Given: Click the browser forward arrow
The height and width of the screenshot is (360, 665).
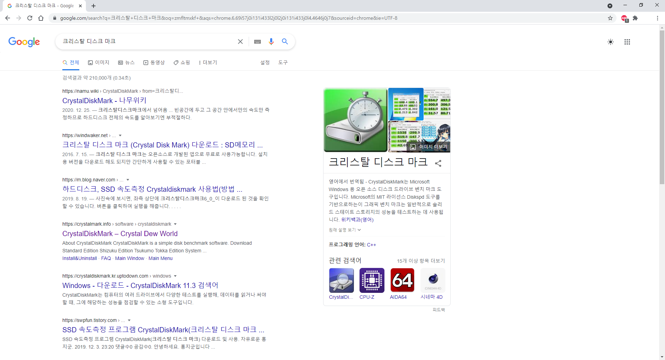Looking at the screenshot, I should tap(19, 18).
